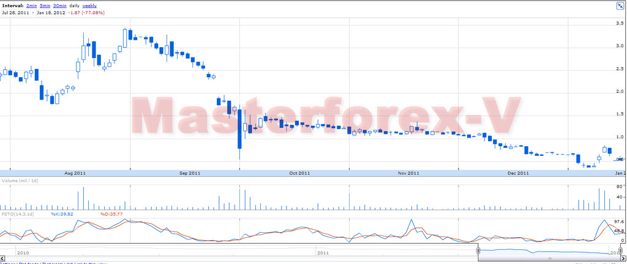Click the 2.0 price axis label

pyautogui.click(x=620, y=92)
